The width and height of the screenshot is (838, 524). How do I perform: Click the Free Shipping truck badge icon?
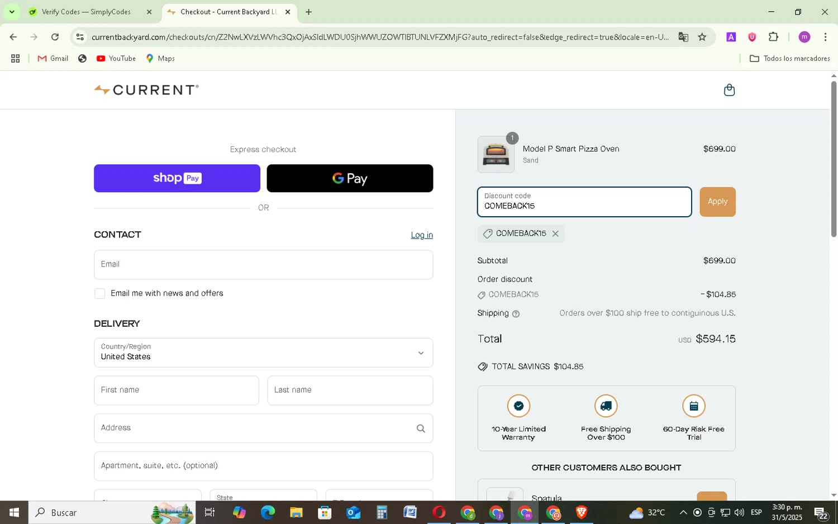(x=606, y=406)
